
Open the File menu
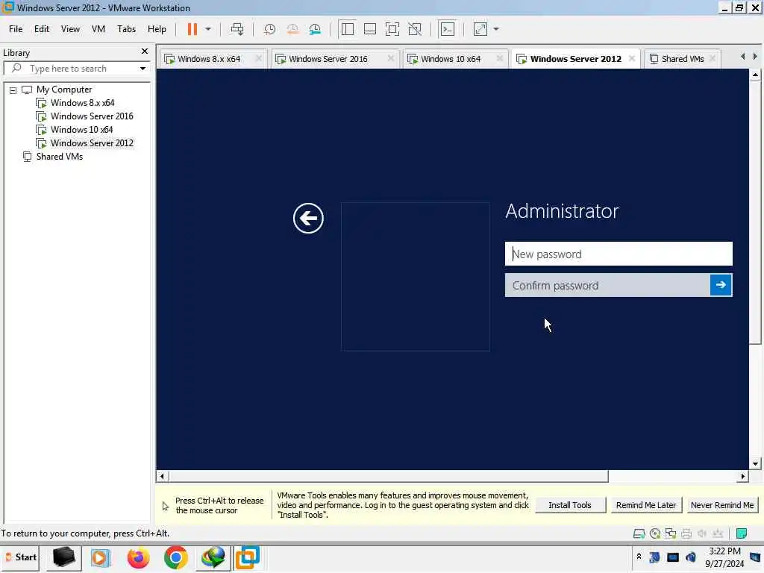16,29
